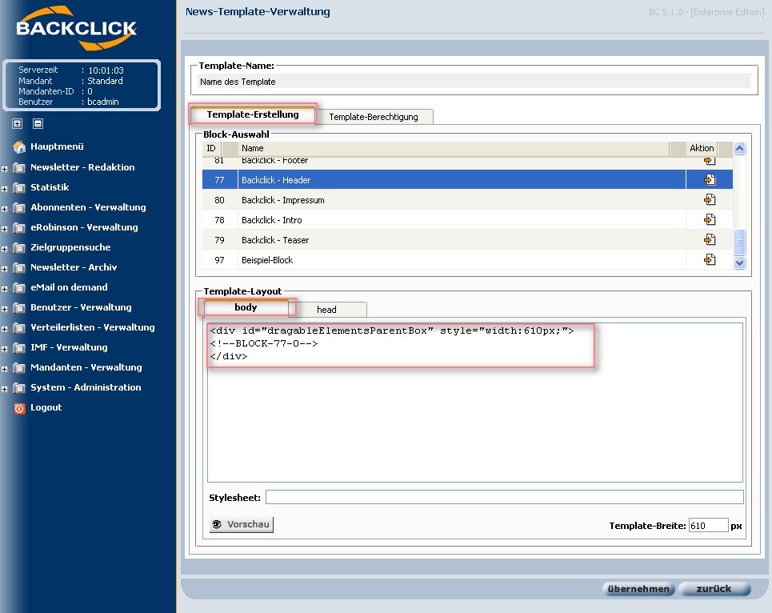Click action icon for Backclick - Intro
The width and height of the screenshot is (772, 613).
pyautogui.click(x=709, y=220)
